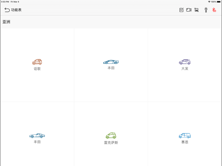Select the green car icon for 雷克萨斯
The height and width of the screenshot is (166, 222).
pos(111,136)
